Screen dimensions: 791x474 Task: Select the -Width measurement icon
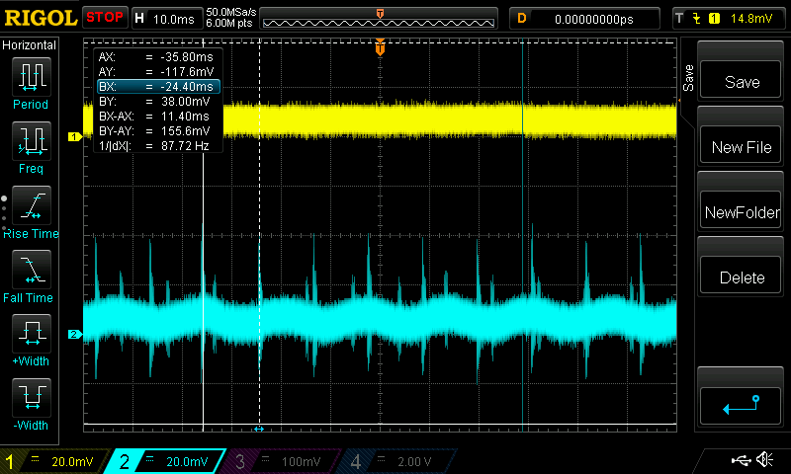tap(32, 397)
